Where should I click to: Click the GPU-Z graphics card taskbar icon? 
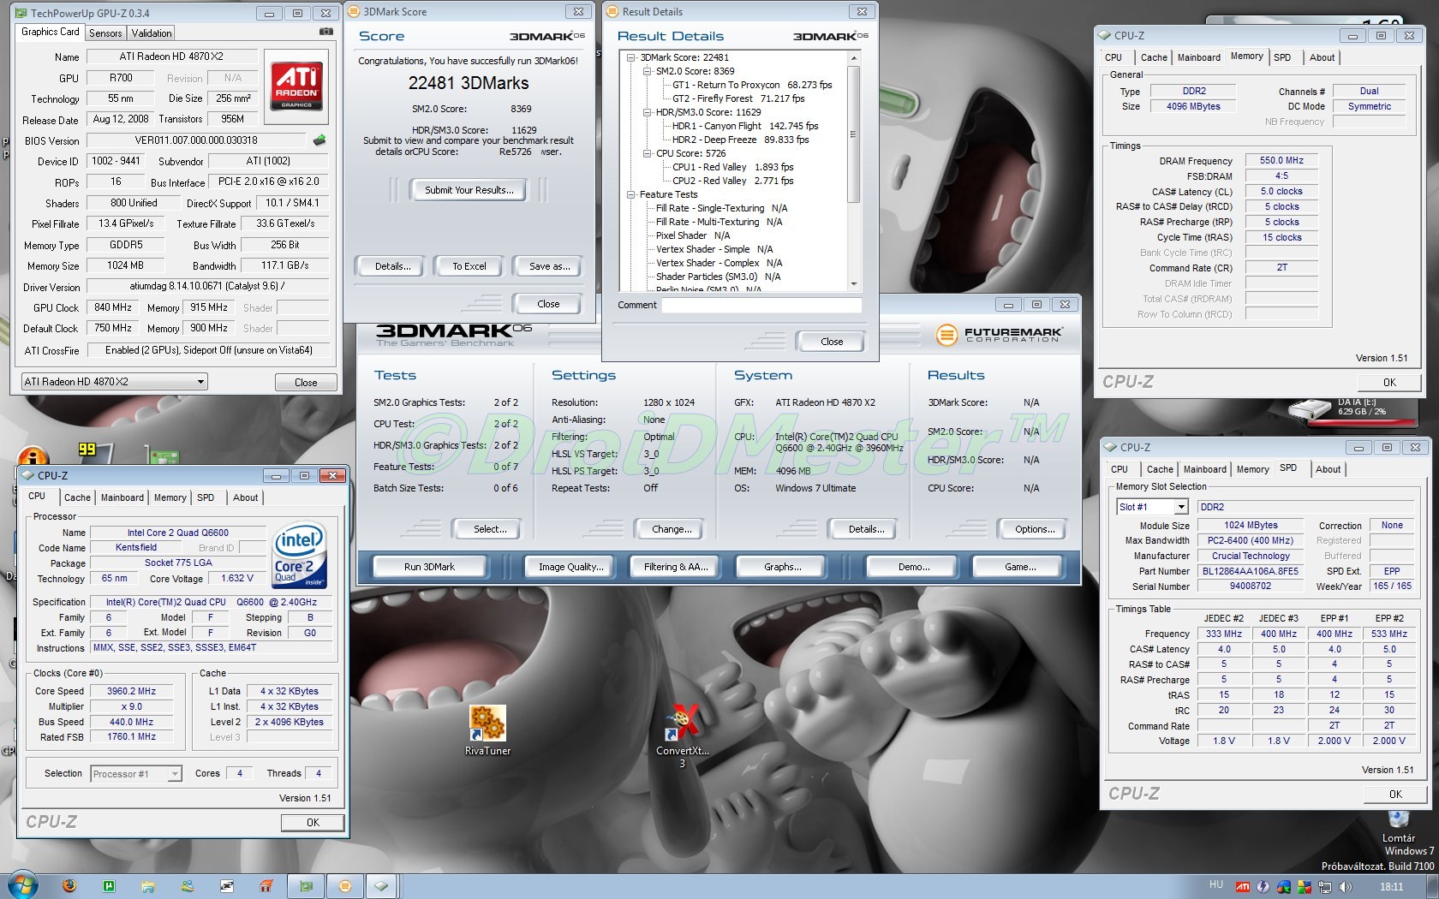click(x=306, y=886)
